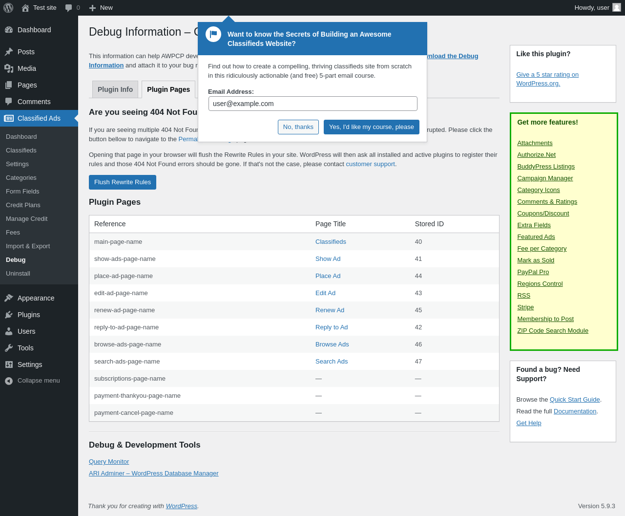Click the Tools wrench icon
The image size is (625, 516).
click(9, 348)
